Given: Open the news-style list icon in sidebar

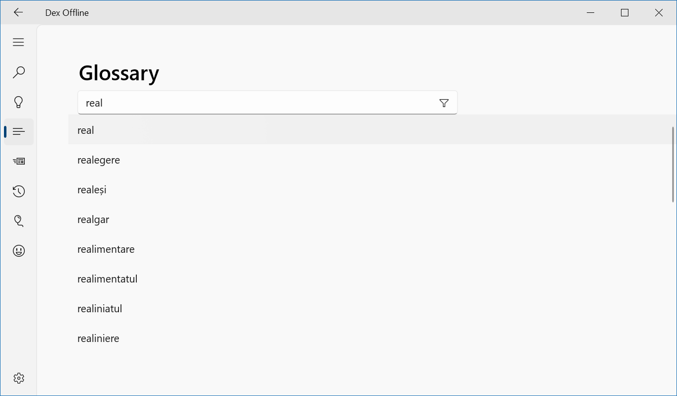Looking at the screenshot, I should (19, 161).
